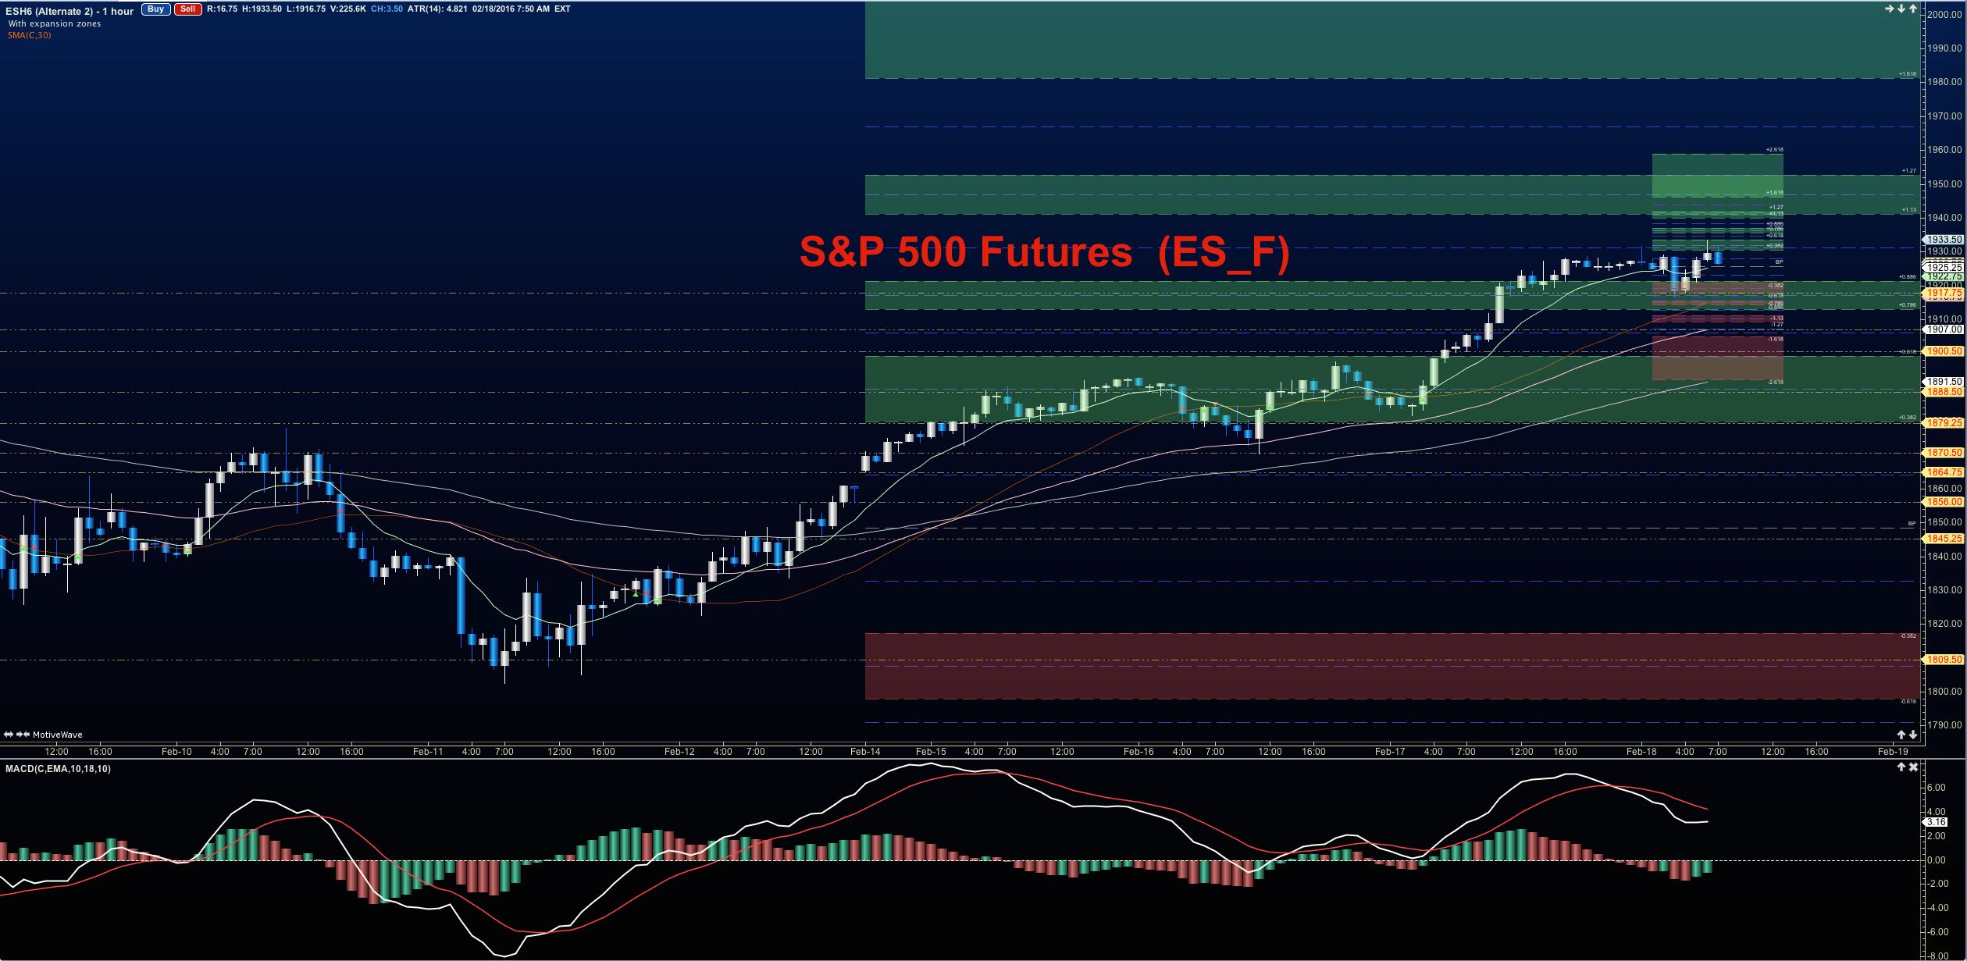This screenshot has width=1967, height=961.
Task: Click the 1790.00 price axis label
Action: click(x=1944, y=725)
